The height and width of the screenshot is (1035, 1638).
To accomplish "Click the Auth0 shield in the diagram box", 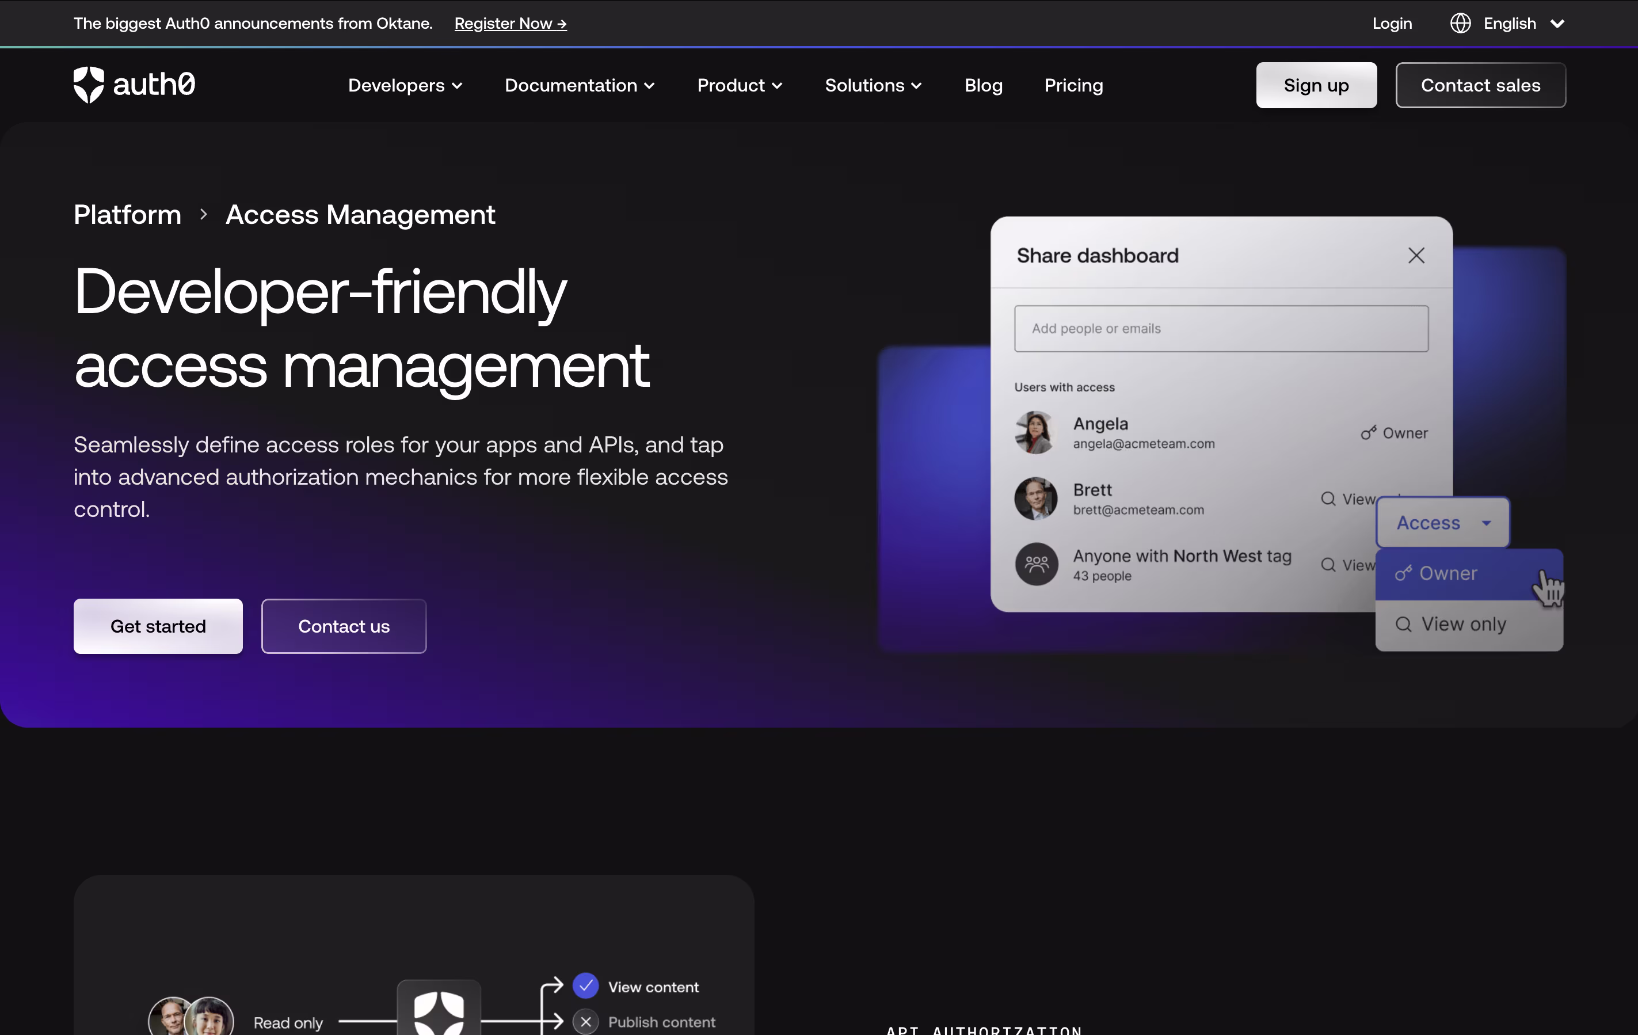I will 439,1013.
